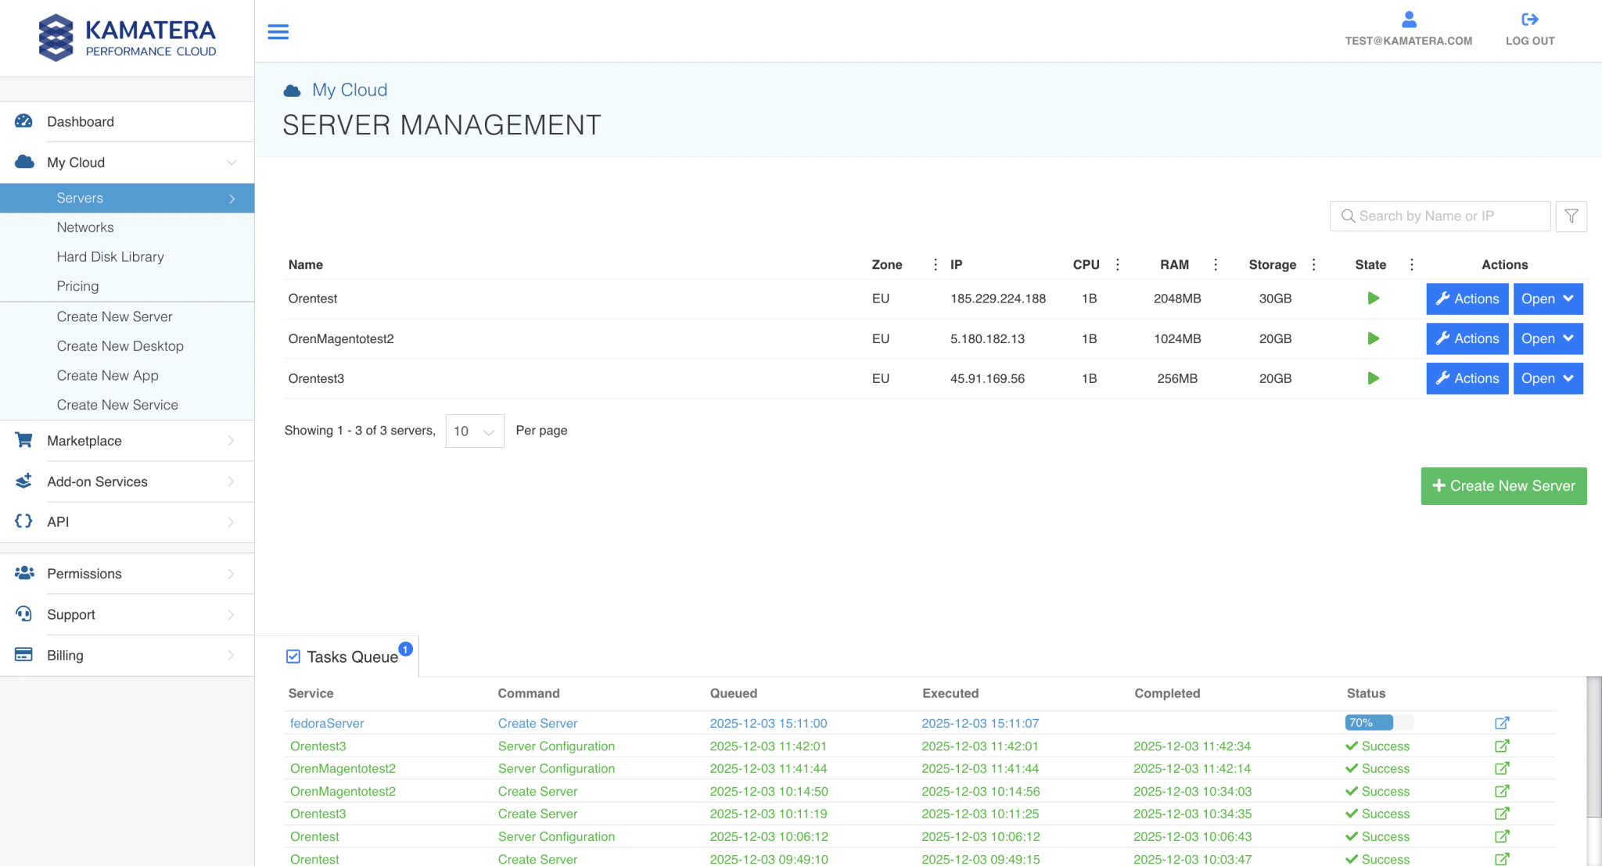Click the filter funnel icon
This screenshot has width=1602, height=866.
pyautogui.click(x=1571, y=216)
